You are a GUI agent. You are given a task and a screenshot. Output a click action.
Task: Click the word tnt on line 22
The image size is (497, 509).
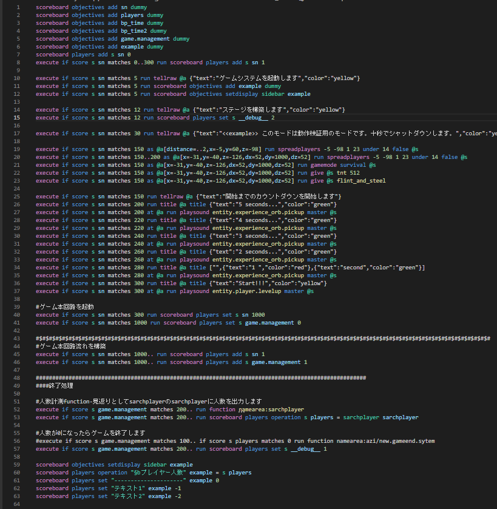(x=342, y=173)
